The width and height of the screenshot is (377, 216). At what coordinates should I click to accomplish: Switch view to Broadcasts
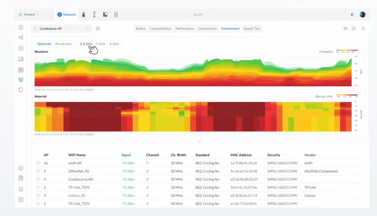[63, 44]
